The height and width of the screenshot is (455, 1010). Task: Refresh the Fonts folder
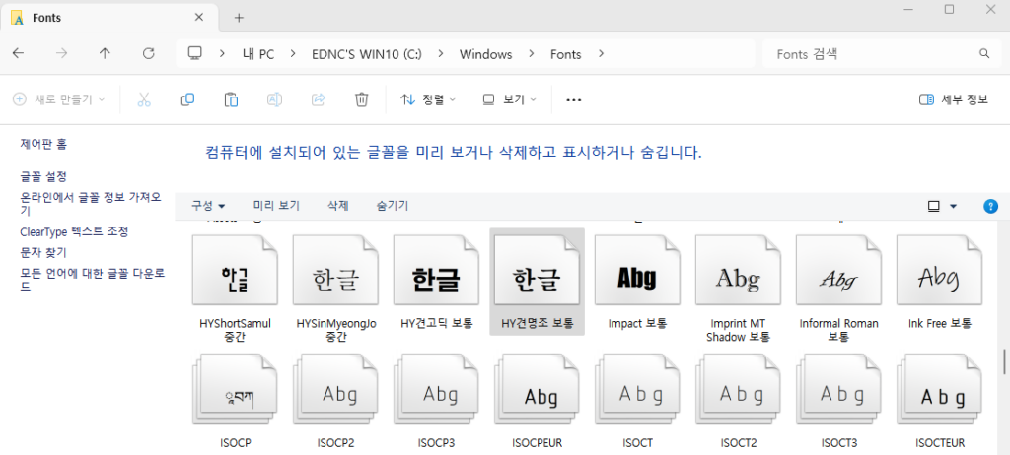click(x=148, y=54)
